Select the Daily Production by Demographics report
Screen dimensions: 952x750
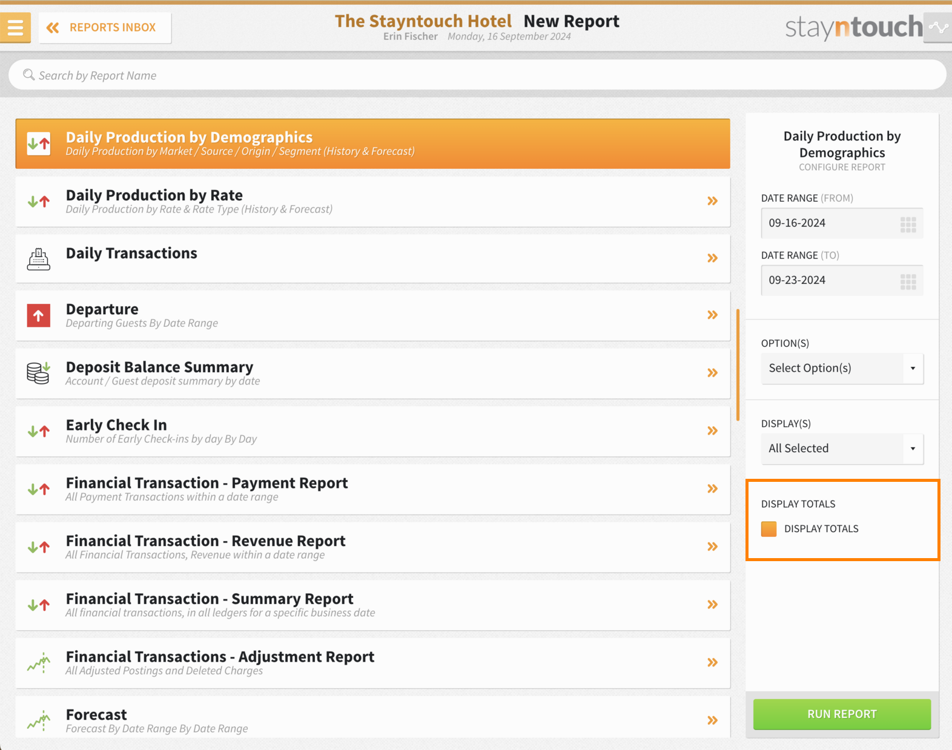(372, 143)
